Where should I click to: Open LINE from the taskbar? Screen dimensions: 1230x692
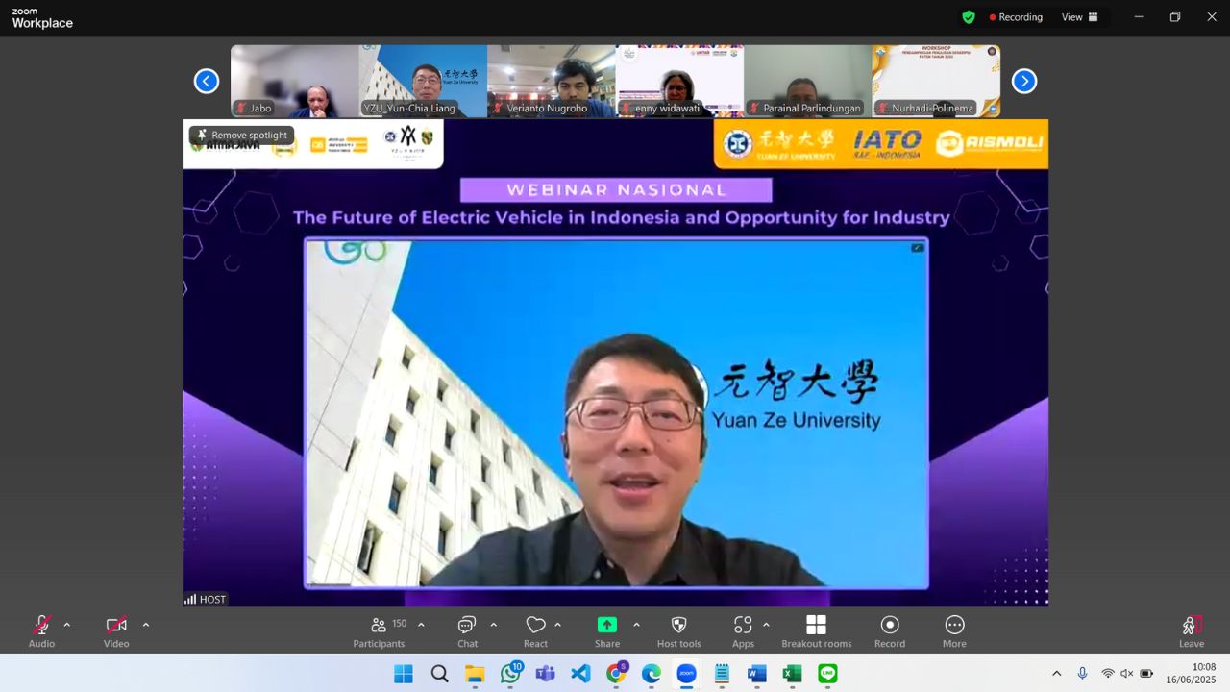tap(827, 674)
